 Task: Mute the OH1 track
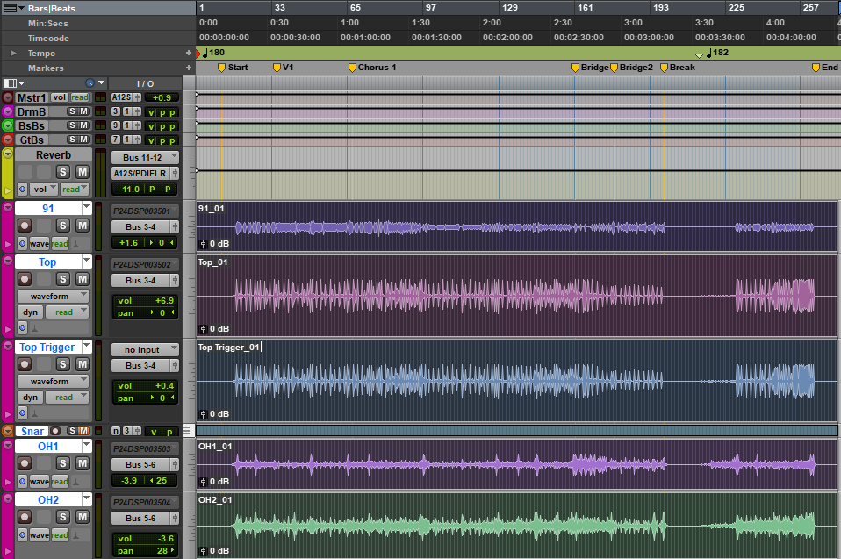82,463
